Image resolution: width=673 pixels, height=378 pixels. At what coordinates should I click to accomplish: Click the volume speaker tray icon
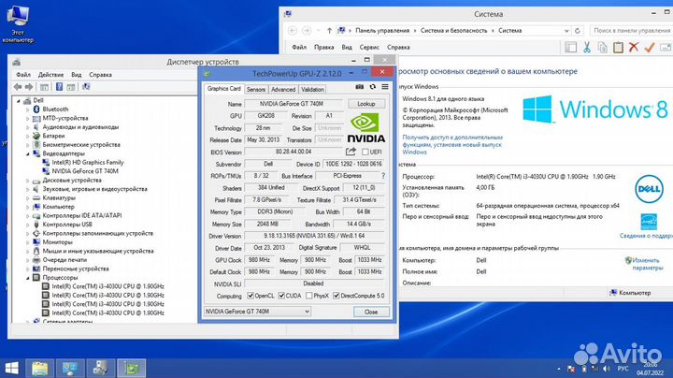[x=607, y=369]
